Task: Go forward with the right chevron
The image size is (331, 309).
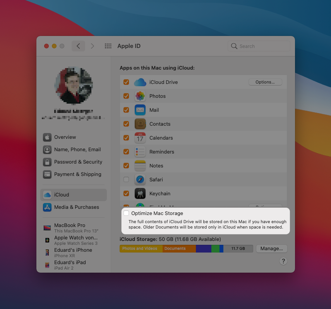Action: [93, 46]
